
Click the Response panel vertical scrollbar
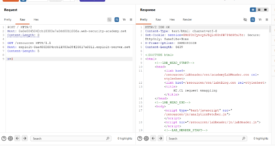coord(270,29)
